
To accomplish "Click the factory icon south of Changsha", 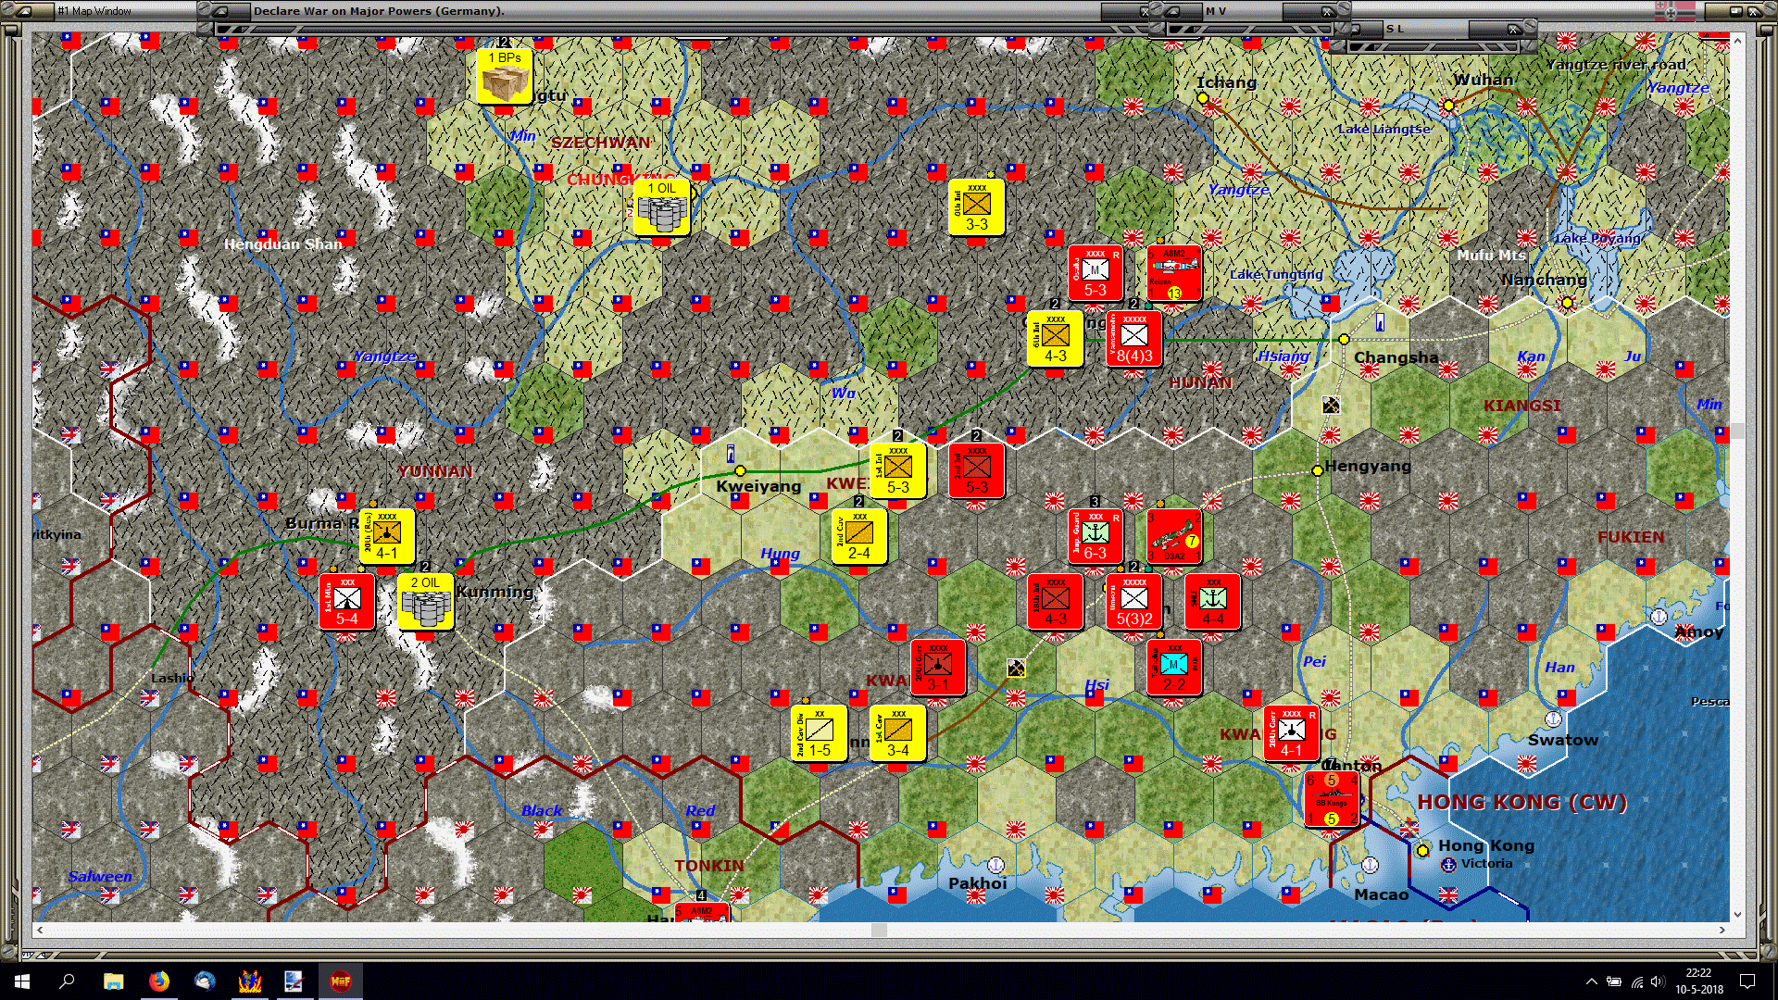I will 1331,405.
